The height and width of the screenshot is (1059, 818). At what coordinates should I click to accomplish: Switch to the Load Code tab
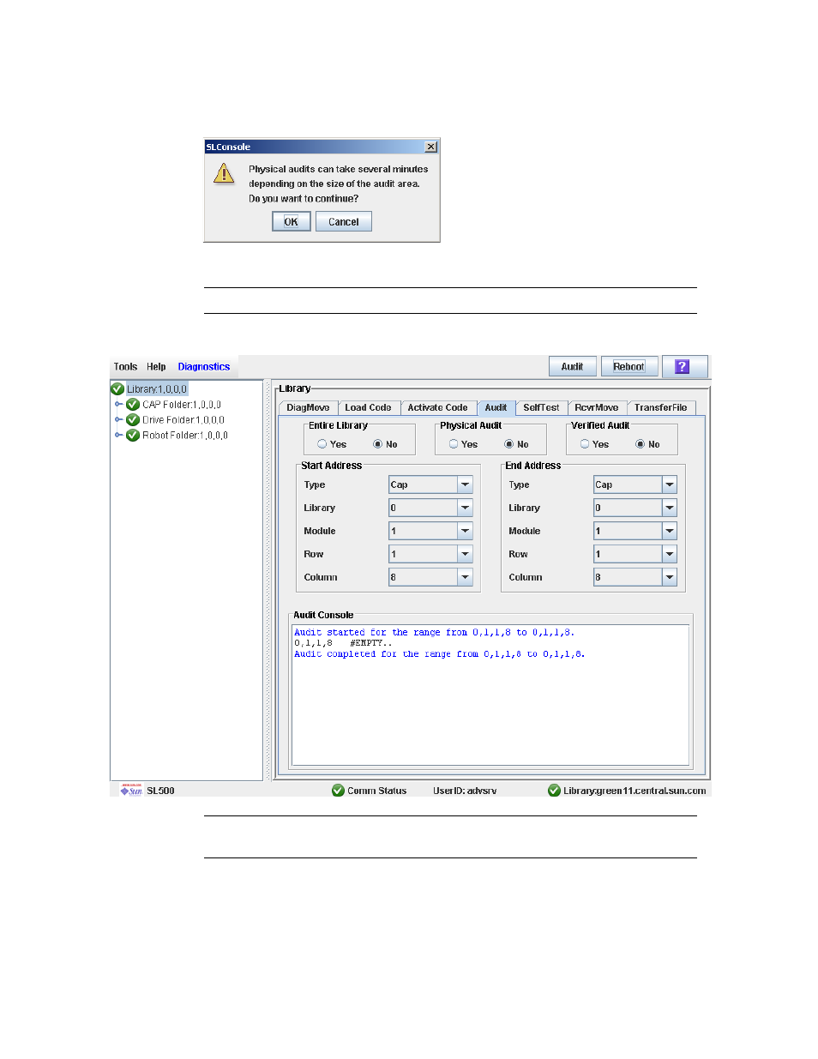[x=368, y=408]
